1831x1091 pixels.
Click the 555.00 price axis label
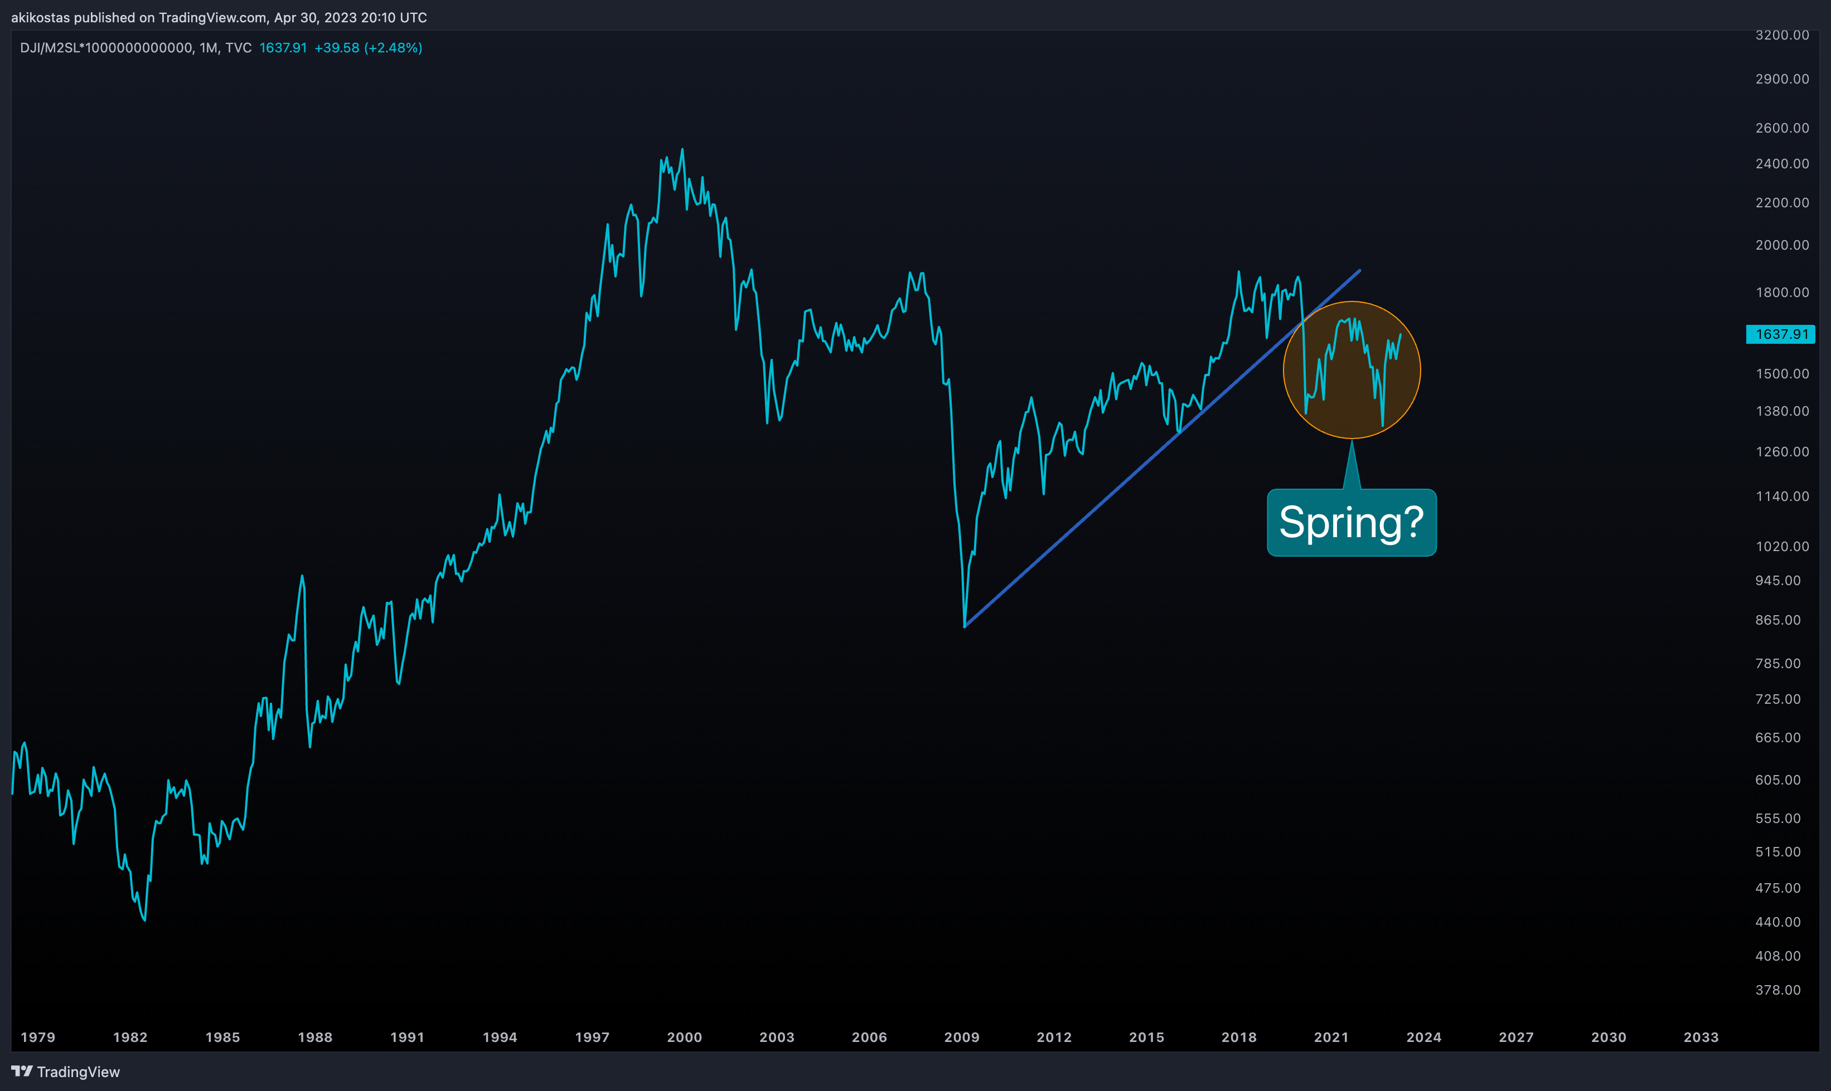(x=1778, y=819)
